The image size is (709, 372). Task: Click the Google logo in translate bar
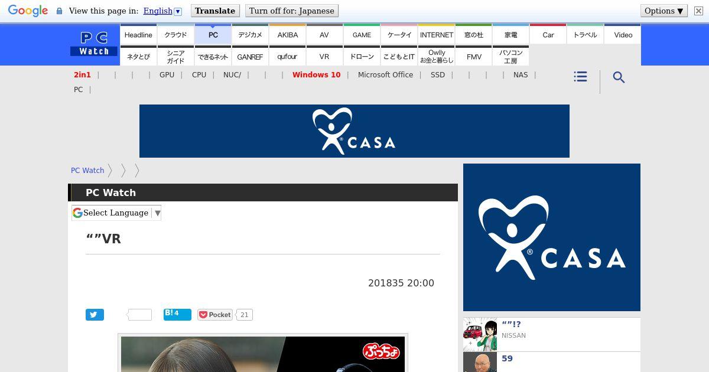coord(28,11)
